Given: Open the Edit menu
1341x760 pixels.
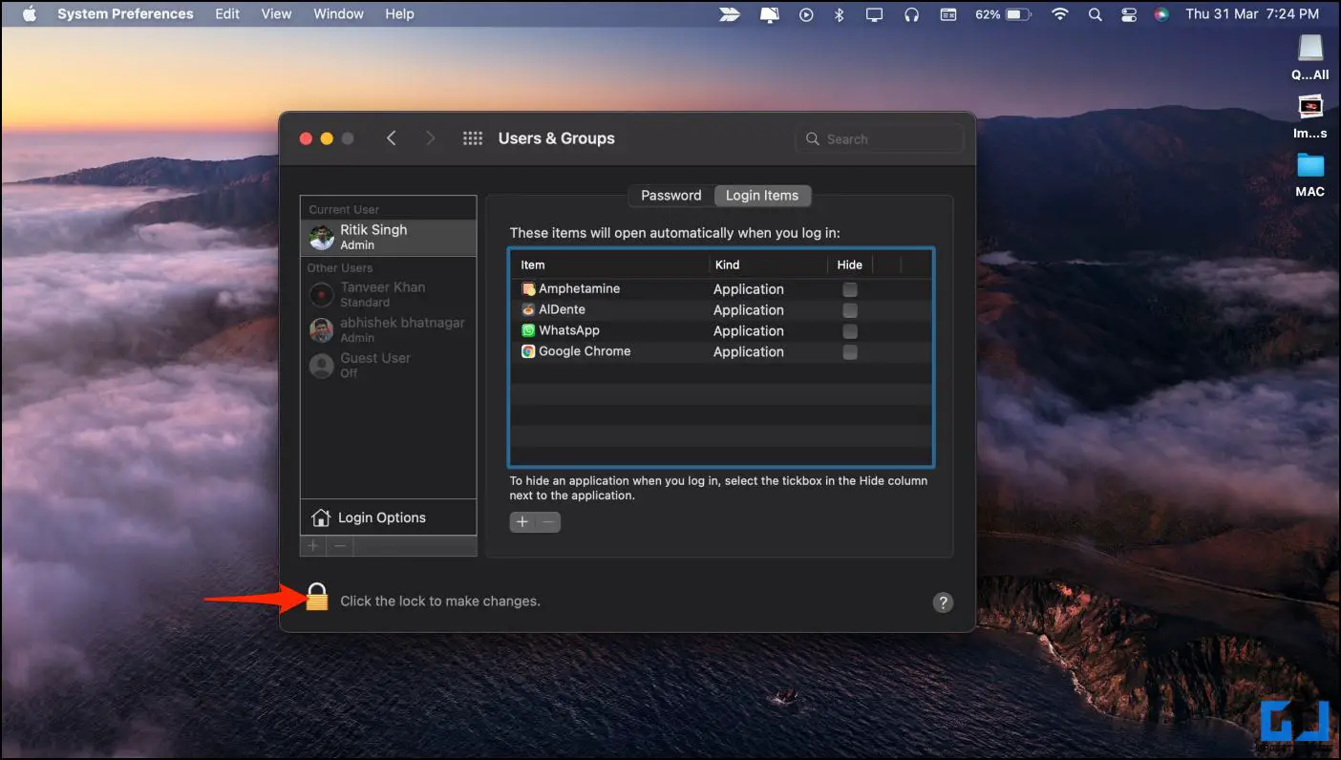Looking at the screenshot, I should click(x=227, y=14).
